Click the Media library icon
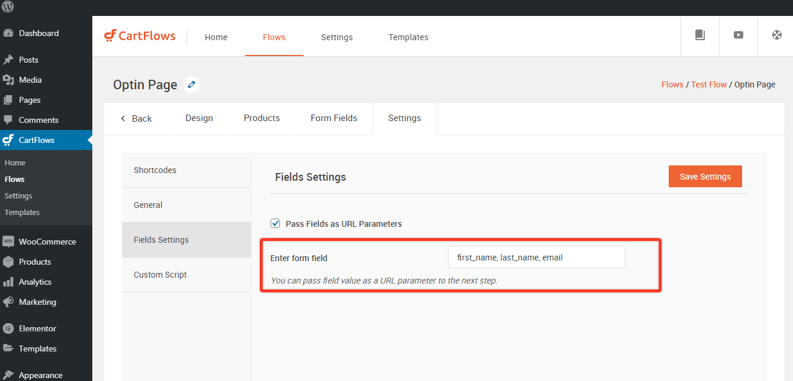 tap(8, 80)
